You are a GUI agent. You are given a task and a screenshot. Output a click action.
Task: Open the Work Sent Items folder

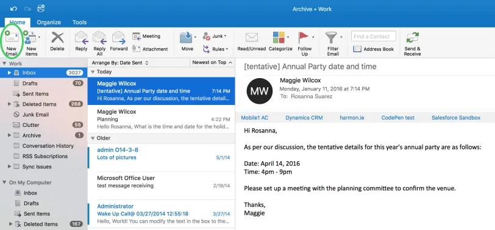click(x=43, y=93)
